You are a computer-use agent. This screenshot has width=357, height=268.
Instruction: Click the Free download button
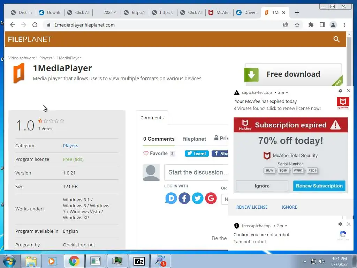[x=293, y=74]
